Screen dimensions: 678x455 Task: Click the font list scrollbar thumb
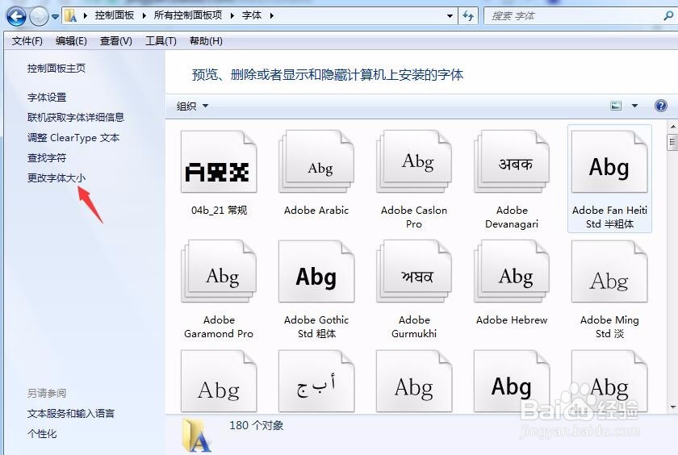click(x=672, y=142)
